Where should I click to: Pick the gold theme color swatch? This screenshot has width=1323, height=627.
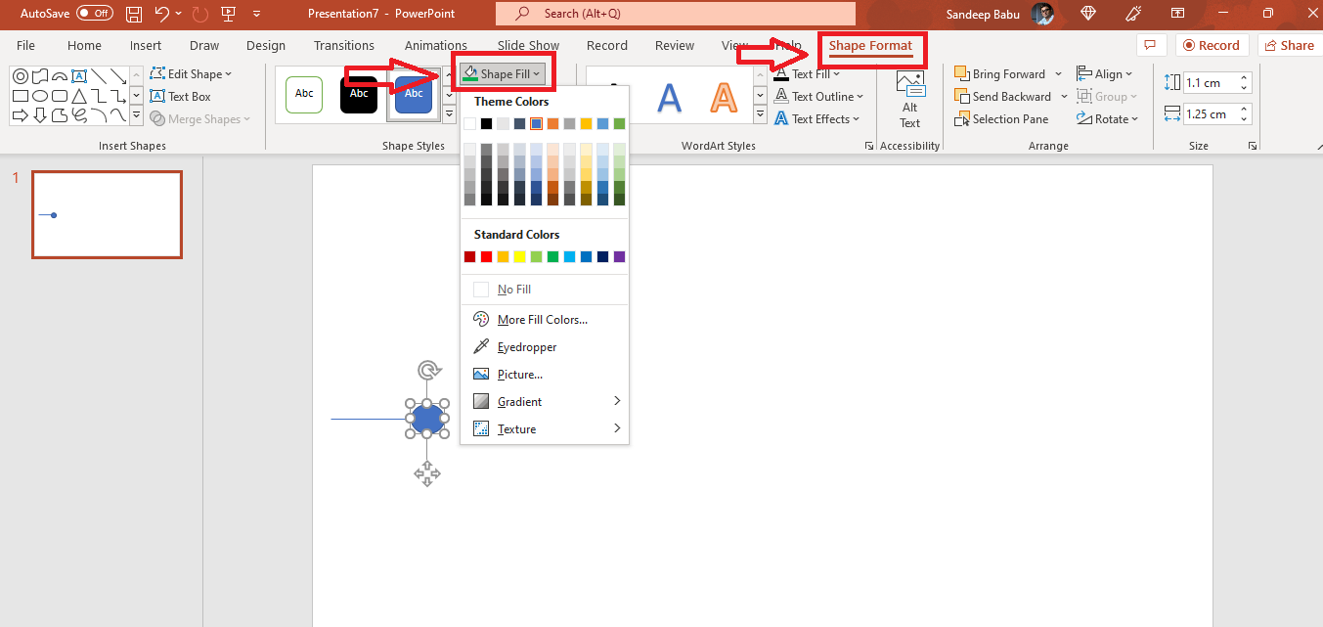(x=586, y=123)
